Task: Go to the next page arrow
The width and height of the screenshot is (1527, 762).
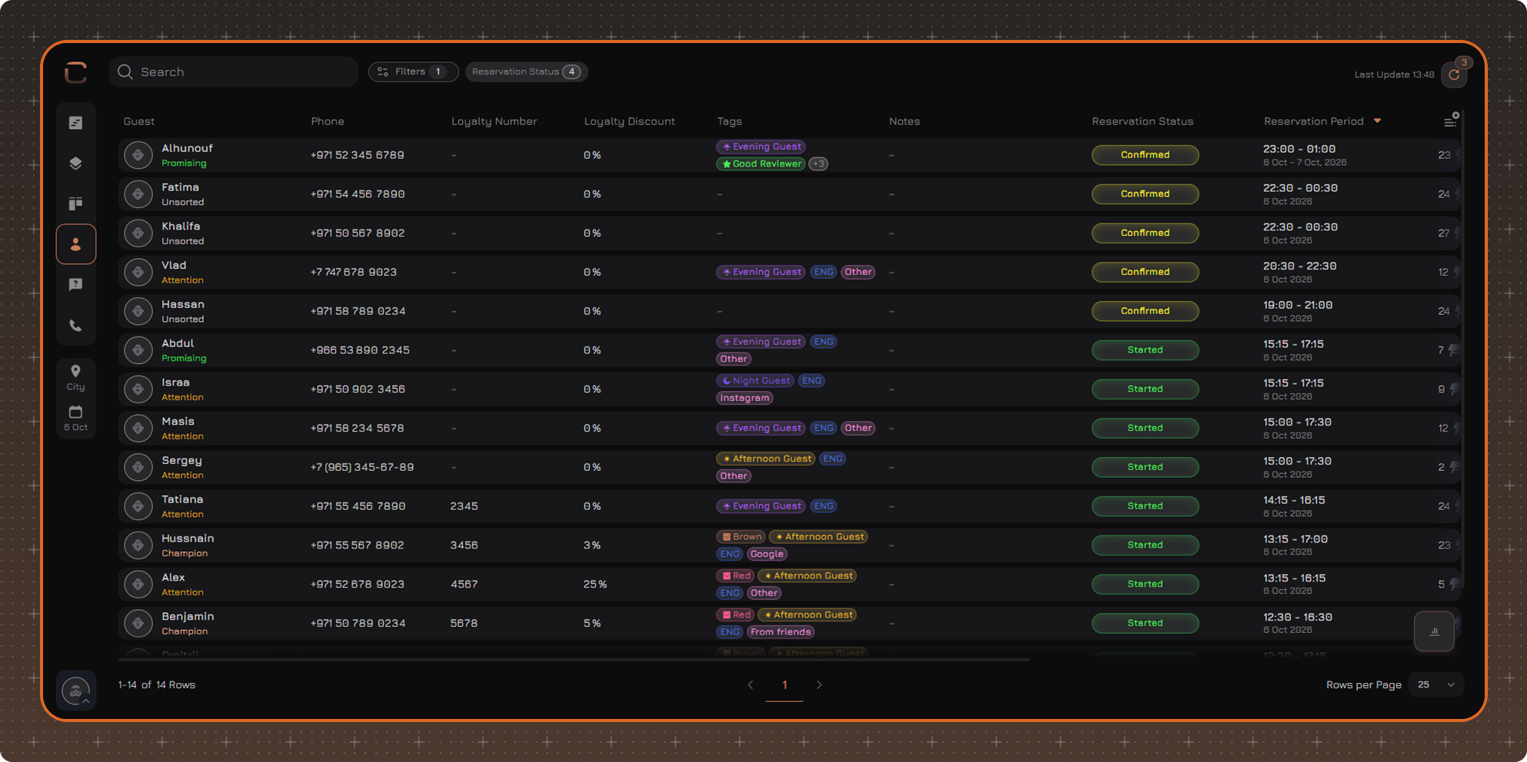Action: pos(820,684)
